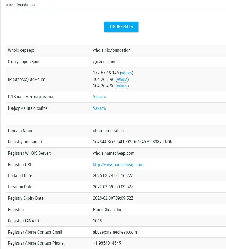This screenshot has height=249, width=226.
Task: Click the Registry Expiry Date value 2028-02-09
Action: click(113, 198)
